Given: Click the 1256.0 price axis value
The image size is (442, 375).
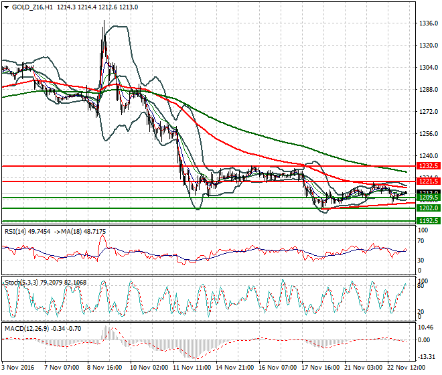Looking at the screenshot, I should point(429,134).
